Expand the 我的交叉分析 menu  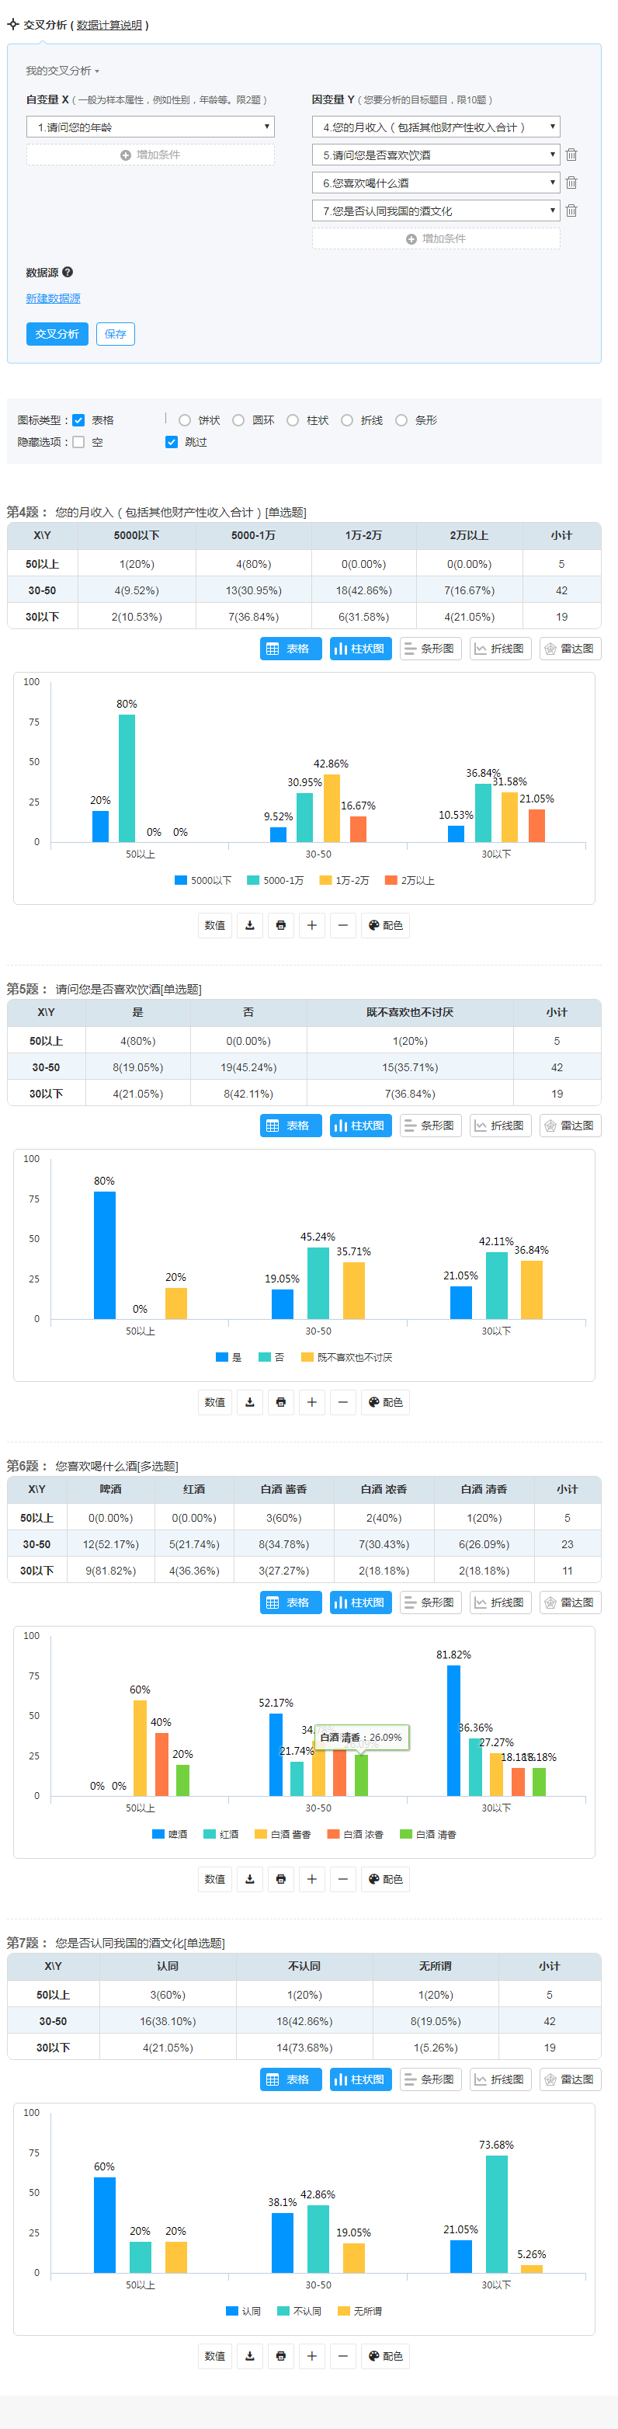(x=62, y=71)
